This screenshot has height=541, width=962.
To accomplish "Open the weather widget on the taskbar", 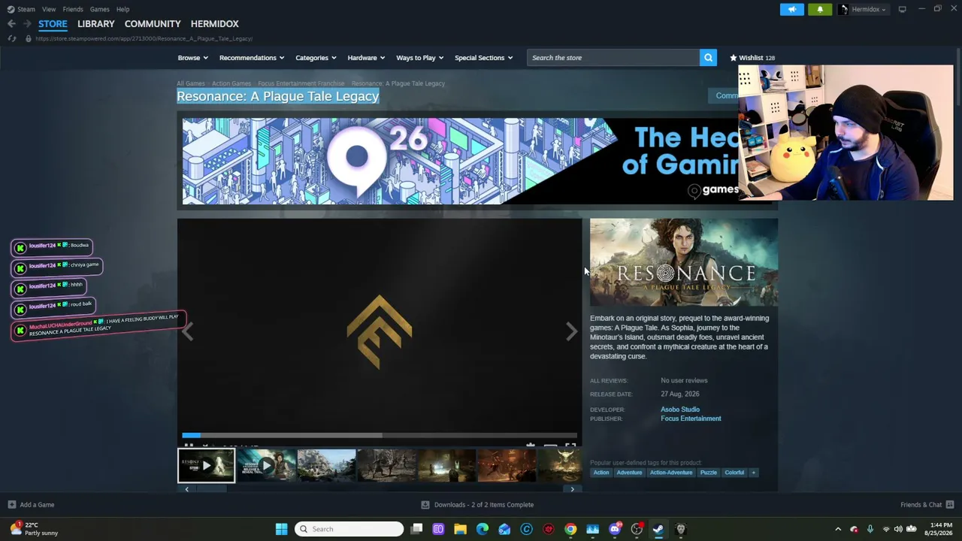I will 32,529.
